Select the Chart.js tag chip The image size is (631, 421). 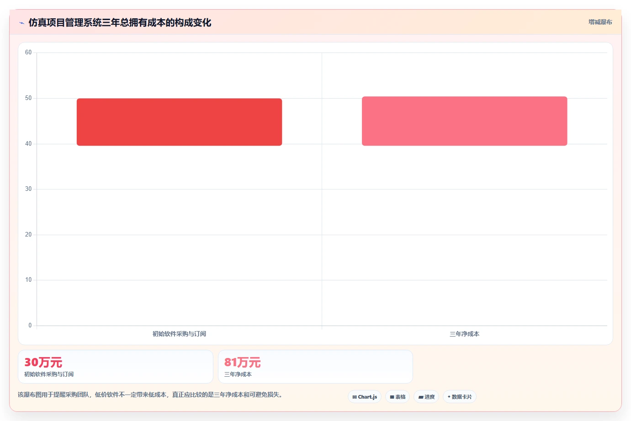click(x=365, y=397)
